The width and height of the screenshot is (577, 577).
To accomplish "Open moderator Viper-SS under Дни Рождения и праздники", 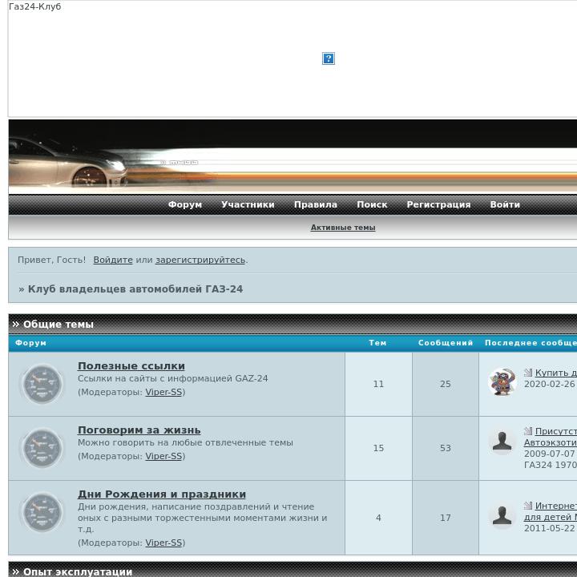I will (x=163, y=543).
